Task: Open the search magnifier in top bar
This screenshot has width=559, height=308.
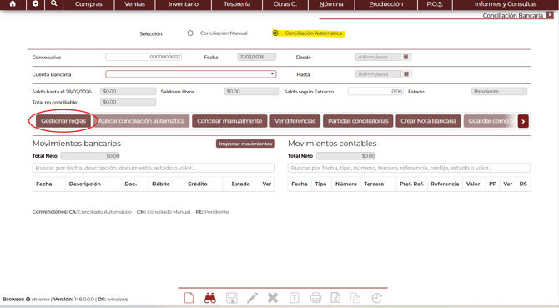Action: point(54,4)
